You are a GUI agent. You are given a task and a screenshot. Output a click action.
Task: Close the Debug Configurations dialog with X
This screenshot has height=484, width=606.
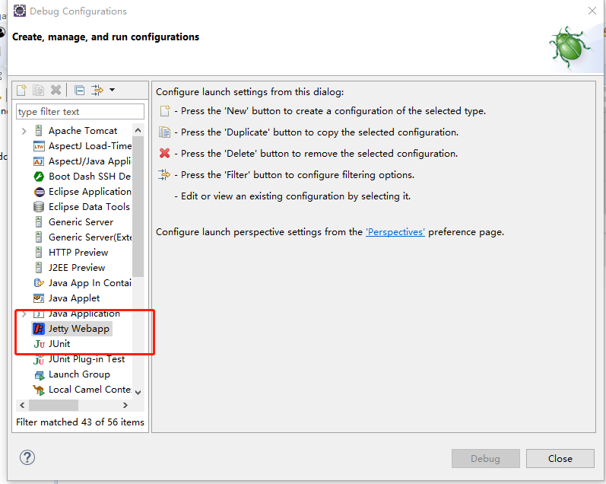coord(592,11)
